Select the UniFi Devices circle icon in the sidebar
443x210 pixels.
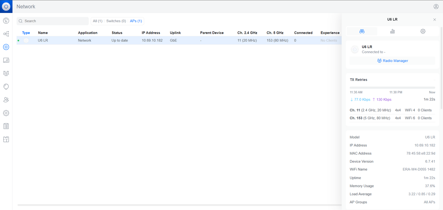click(6, 47)
